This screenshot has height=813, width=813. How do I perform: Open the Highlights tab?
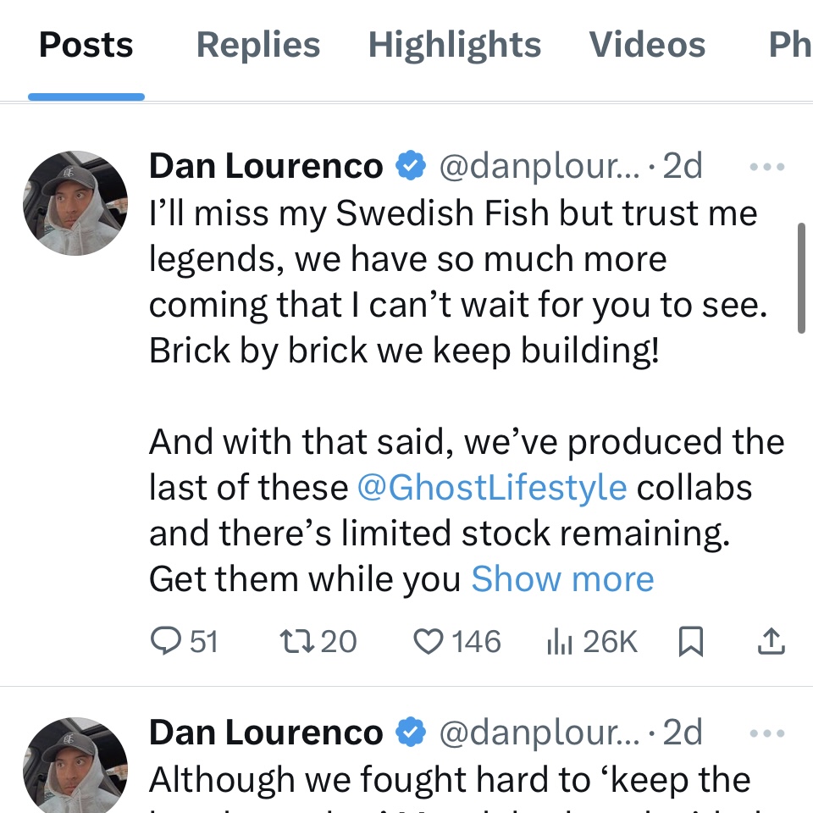454,46
